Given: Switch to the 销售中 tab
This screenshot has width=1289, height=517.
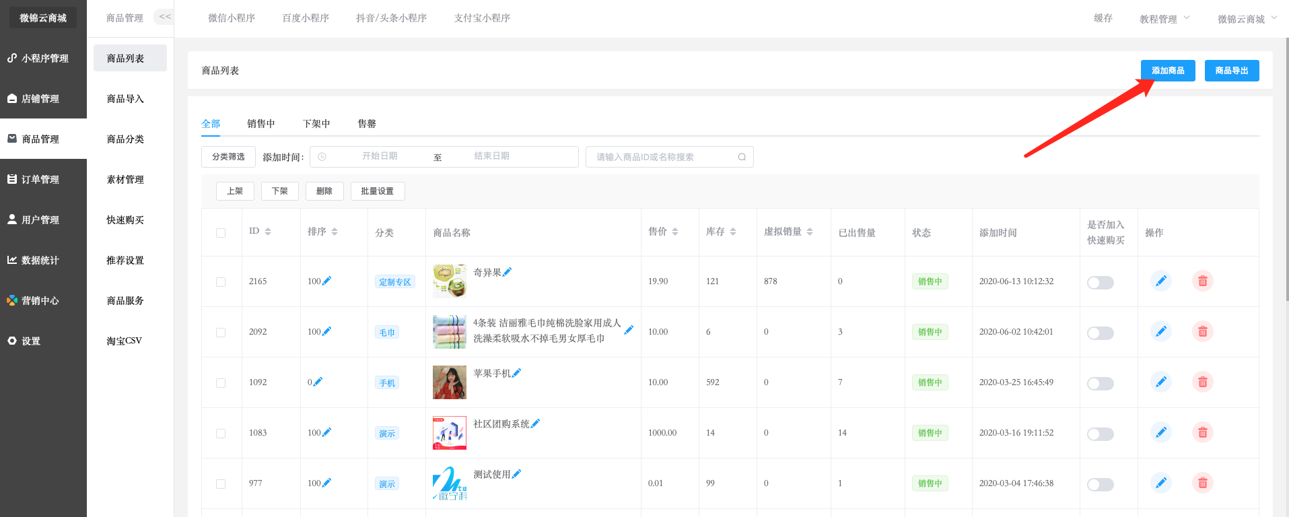Looking at the screenshot, I should point(261,124).
